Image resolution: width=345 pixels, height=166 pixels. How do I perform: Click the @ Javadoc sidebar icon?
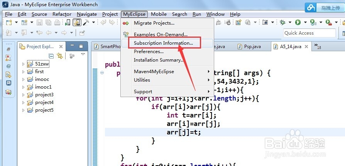click(8, 66)
